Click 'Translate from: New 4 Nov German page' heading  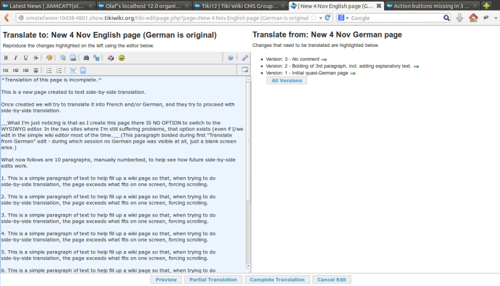click(x=327, y=34)
